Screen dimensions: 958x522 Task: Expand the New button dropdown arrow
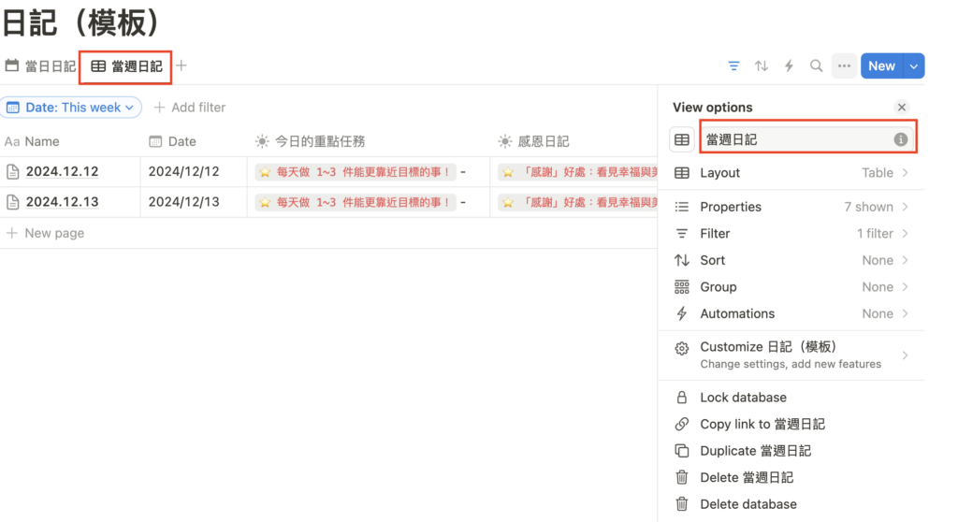(914, 66)
